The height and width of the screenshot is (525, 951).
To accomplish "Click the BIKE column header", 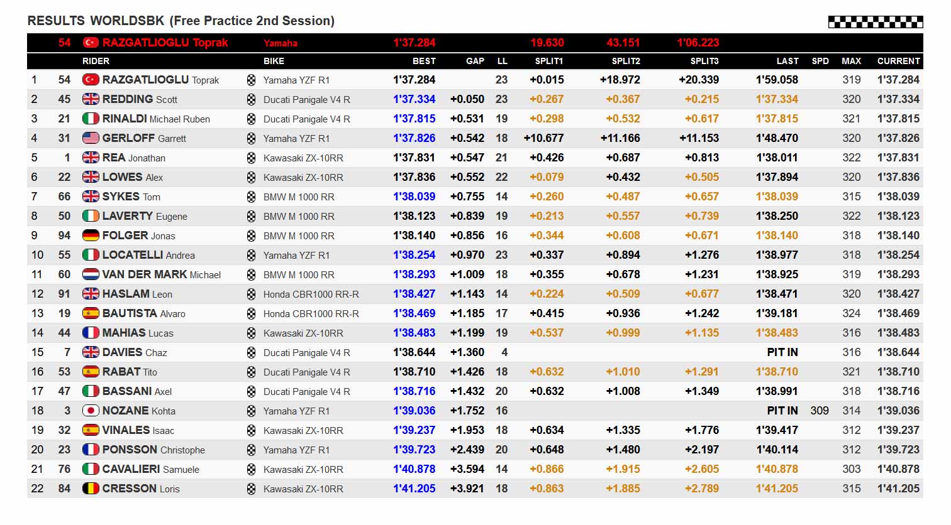I will tap(274, 61).
